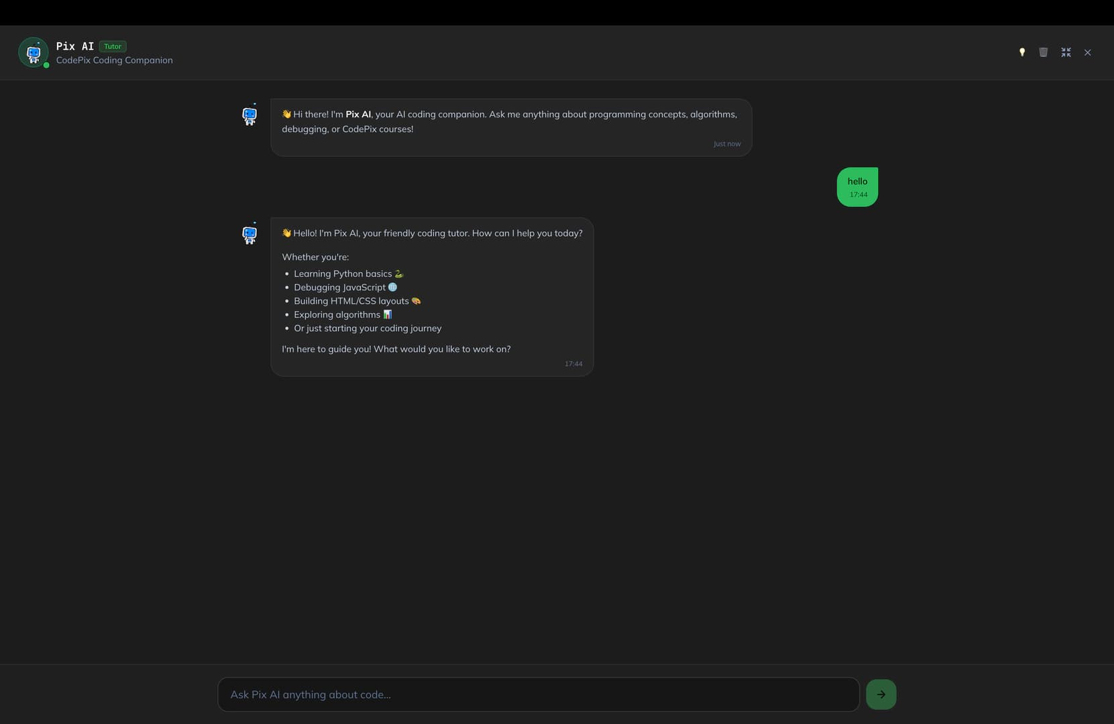Click the 'Pix AI' header title
This screenshot has width=1114, height=724.
point(75,46)
